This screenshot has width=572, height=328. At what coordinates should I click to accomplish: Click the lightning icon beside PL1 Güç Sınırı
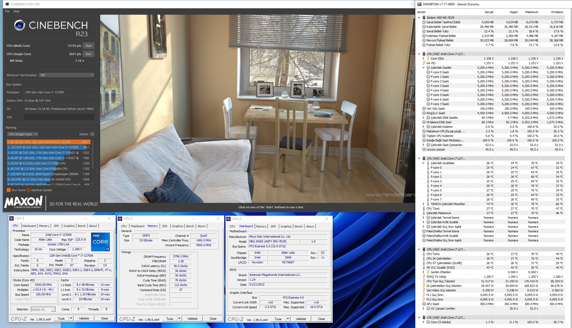pos(424,295)
